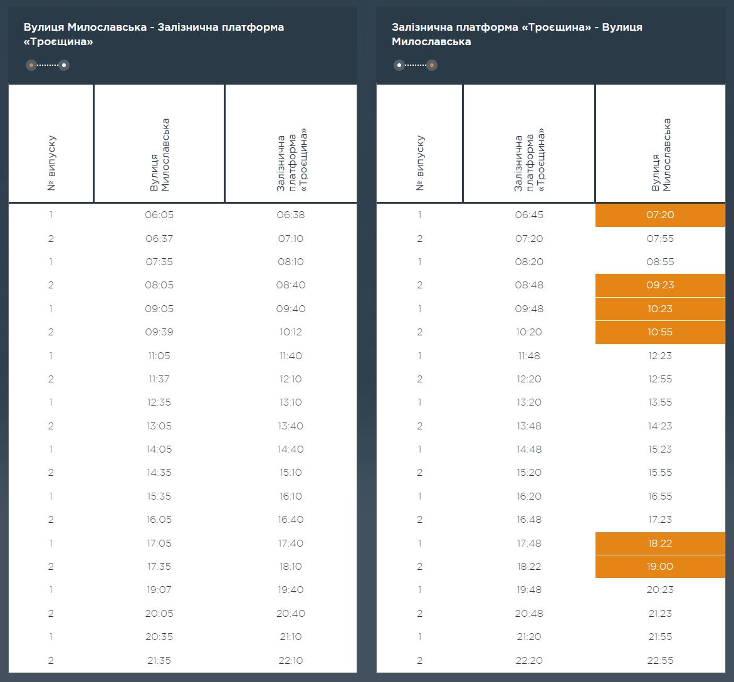Select the 22:10 arrival time in the left table
The width and height of the screenshot is (734, 682).
click(x=291, y=660)
